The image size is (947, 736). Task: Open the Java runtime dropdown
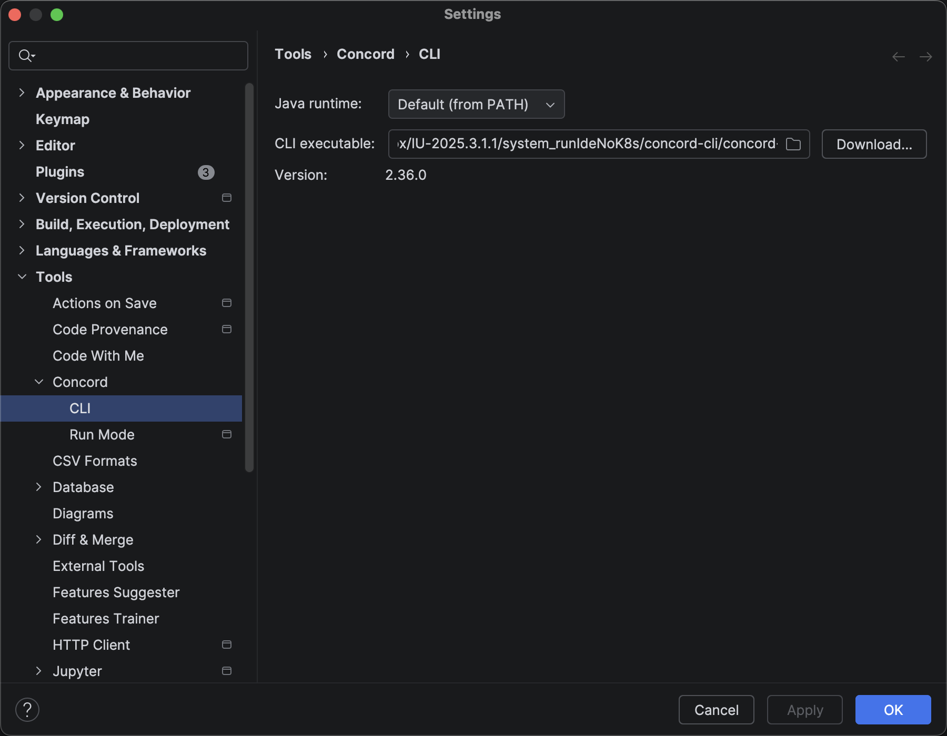(476, 104)
